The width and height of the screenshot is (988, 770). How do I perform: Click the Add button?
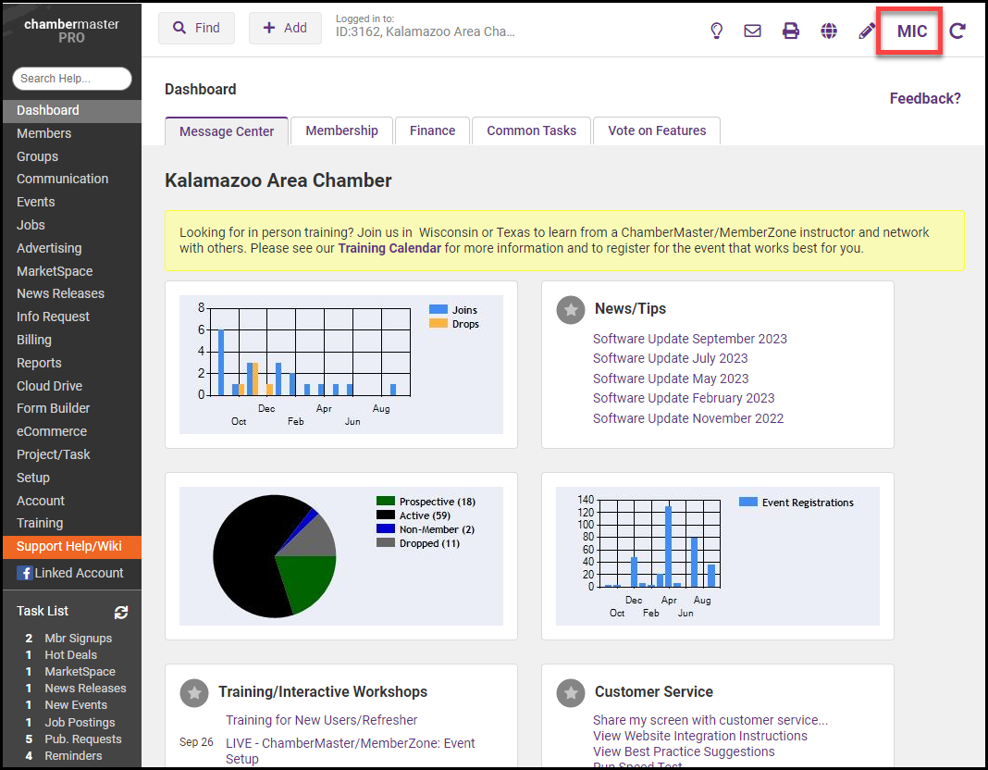click(285, 29)
